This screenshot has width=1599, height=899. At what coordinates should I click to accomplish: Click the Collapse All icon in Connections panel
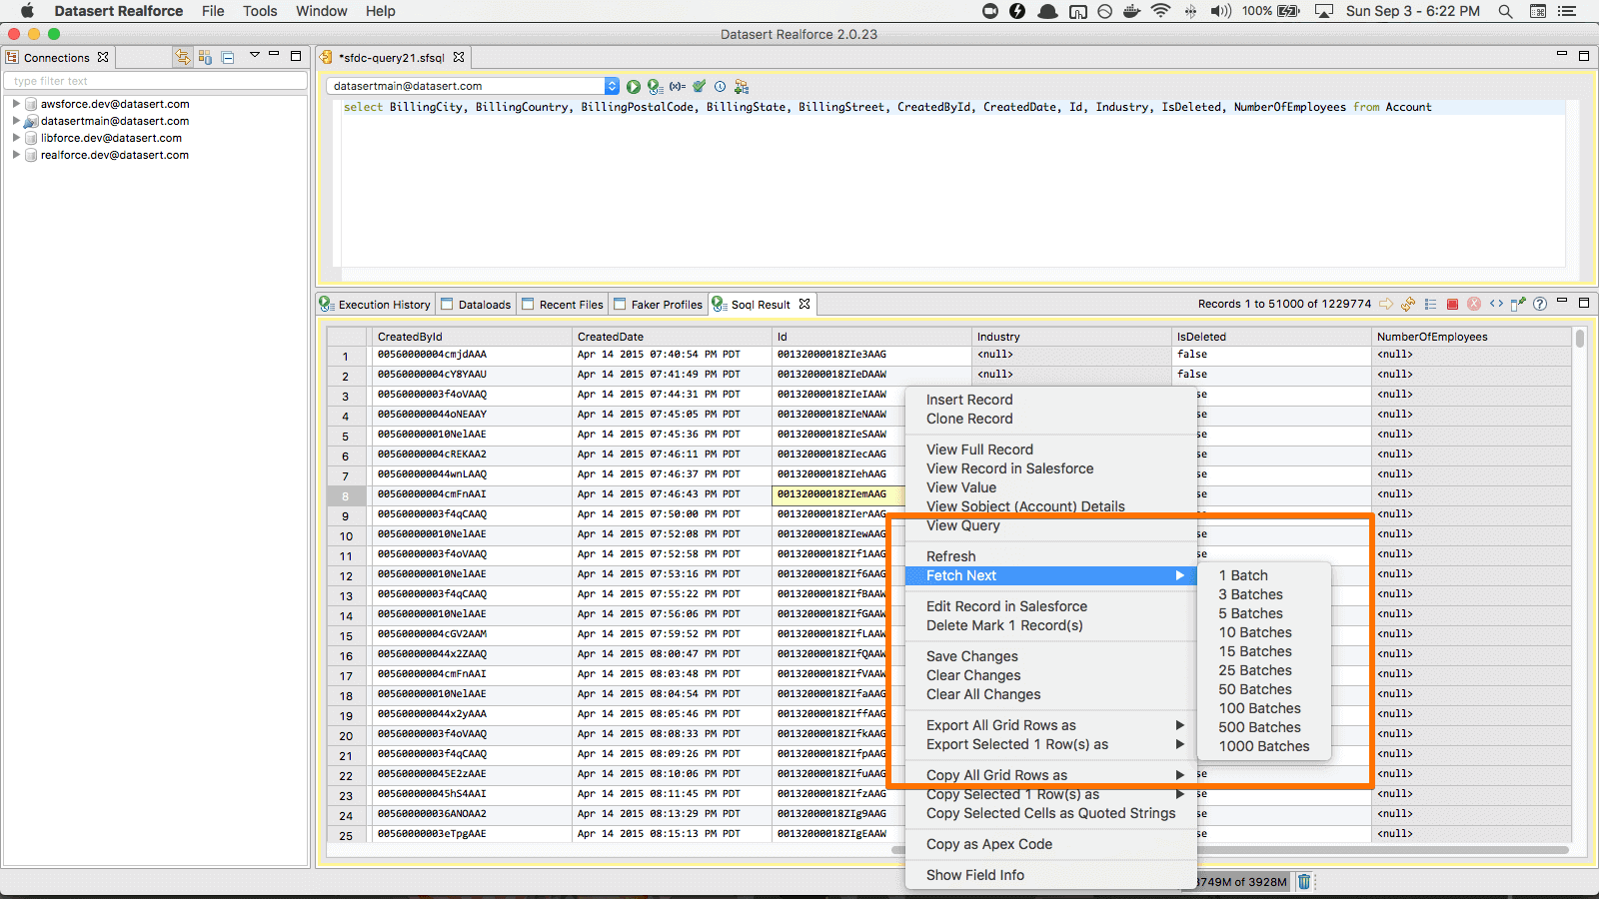coord(228,58)
